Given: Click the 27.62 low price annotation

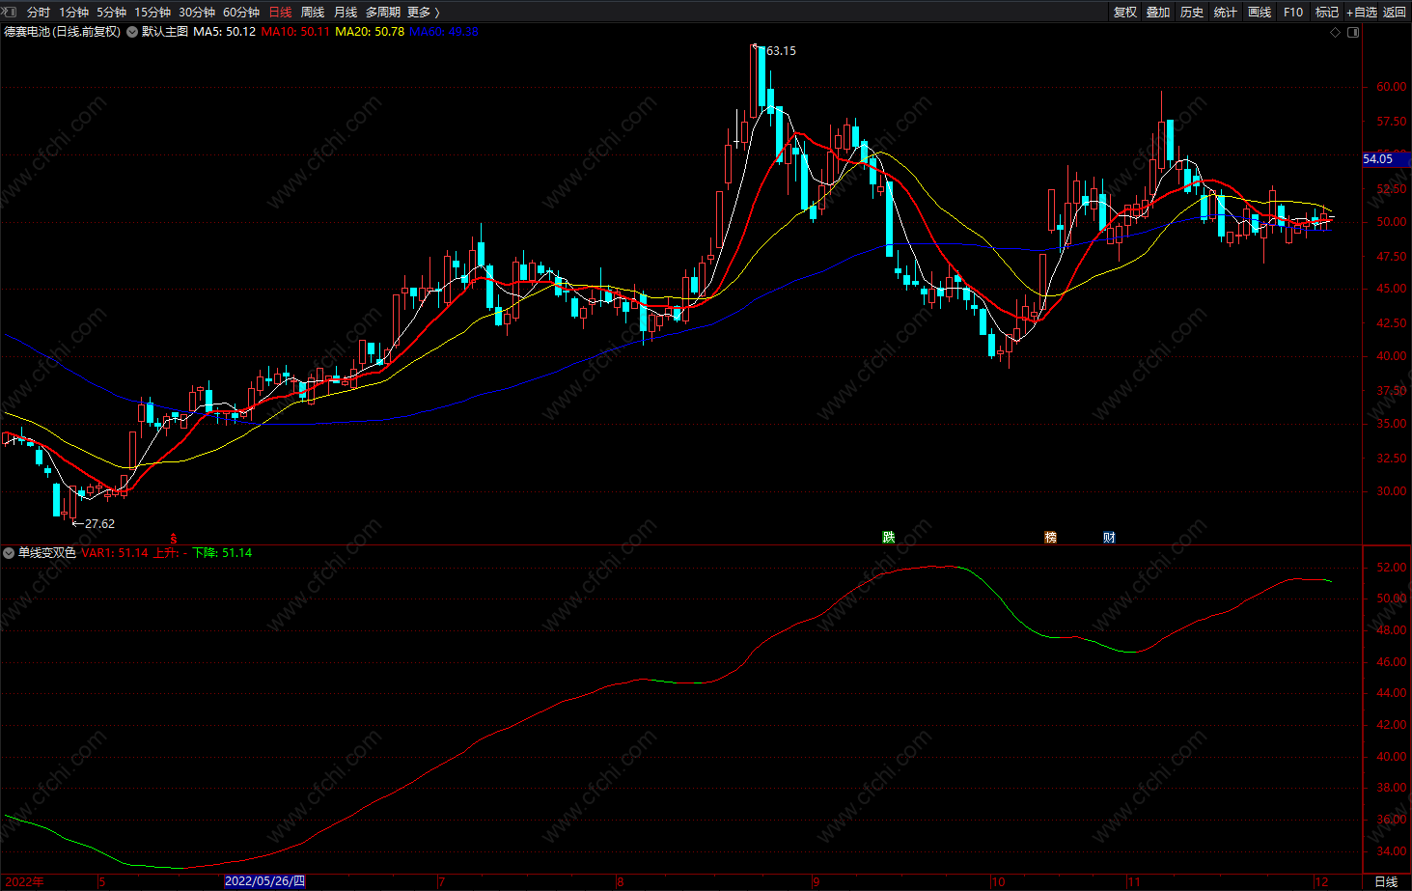Looking at the screenshot, I should (x=99, y=524).
